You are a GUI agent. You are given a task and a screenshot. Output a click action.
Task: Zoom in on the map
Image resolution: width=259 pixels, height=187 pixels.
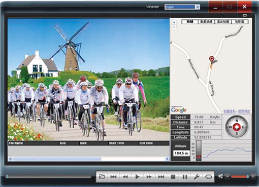tap(174, 22)
